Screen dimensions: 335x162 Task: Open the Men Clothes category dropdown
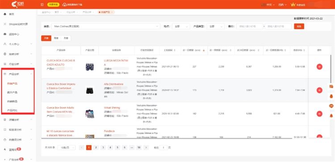click(x=105, y=26)
